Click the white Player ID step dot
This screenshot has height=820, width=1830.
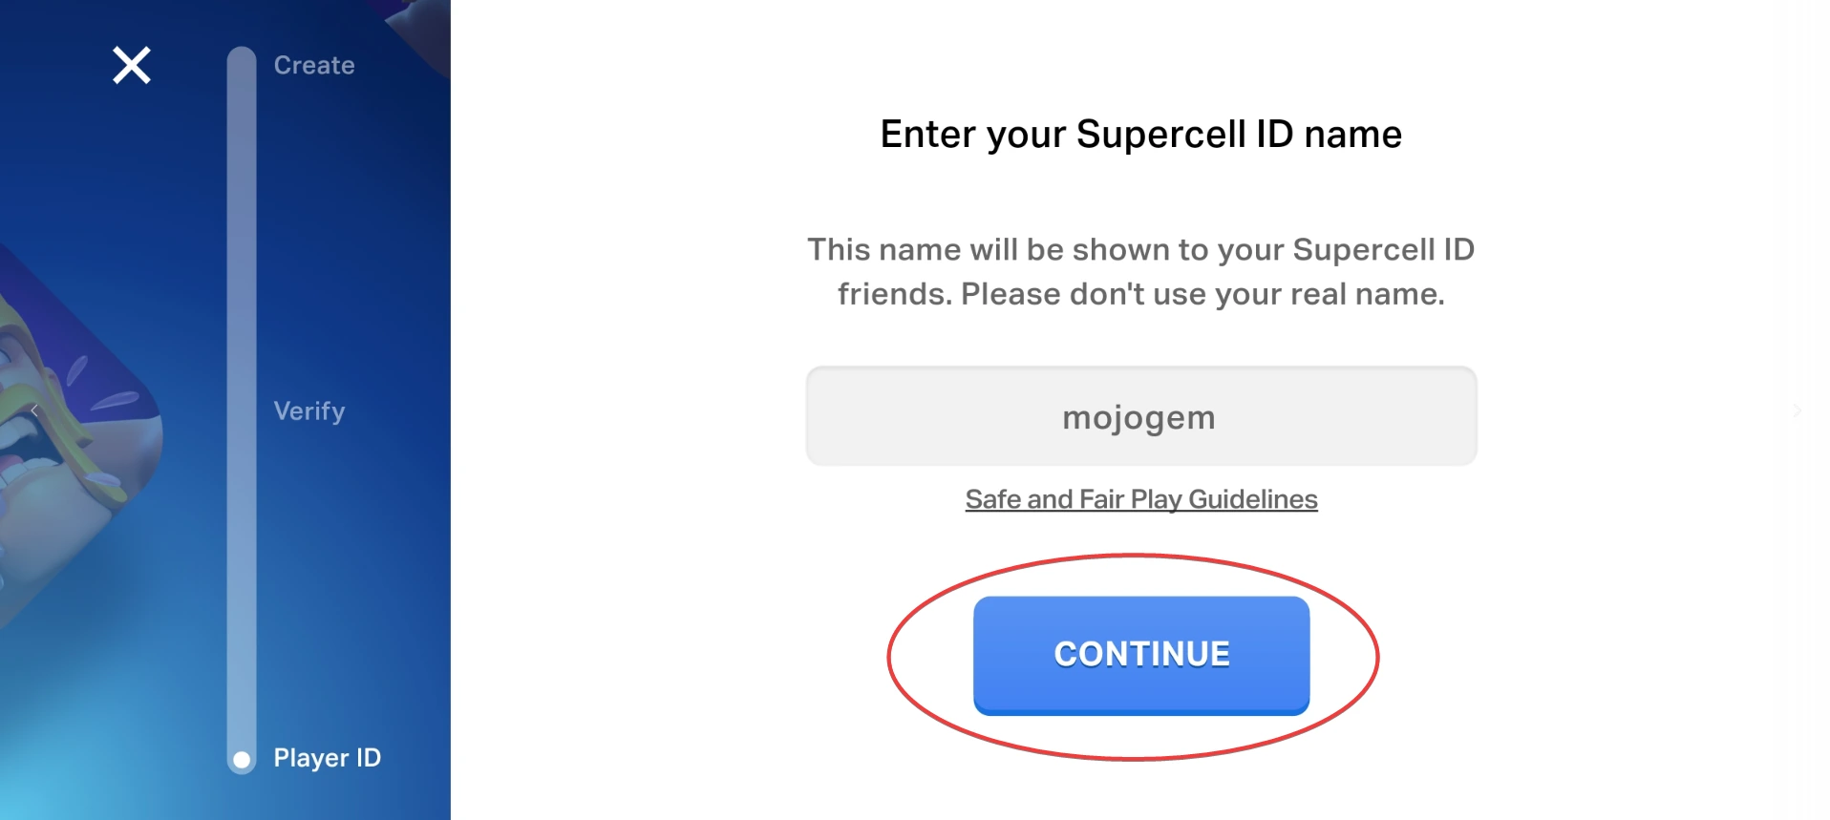(x=242, y=760)
